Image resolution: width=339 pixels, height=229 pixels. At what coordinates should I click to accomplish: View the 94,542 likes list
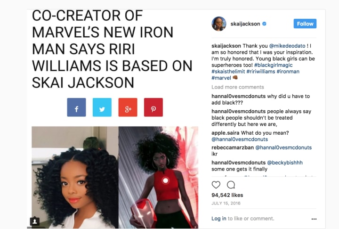pyautogui.click(x=227, y=195)
